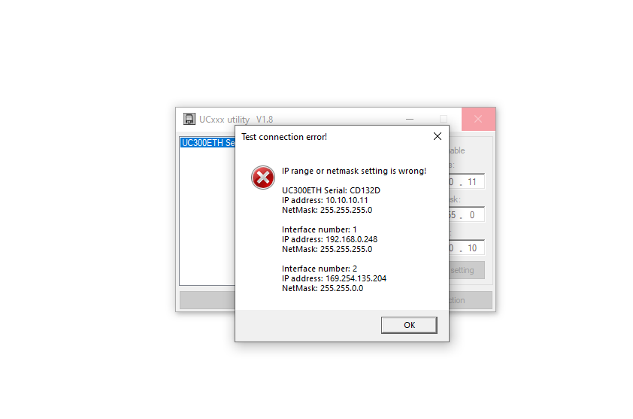Click the 'IP range or netmask' error message
Screen dimensions: 633x419
(x=353, y=171)
